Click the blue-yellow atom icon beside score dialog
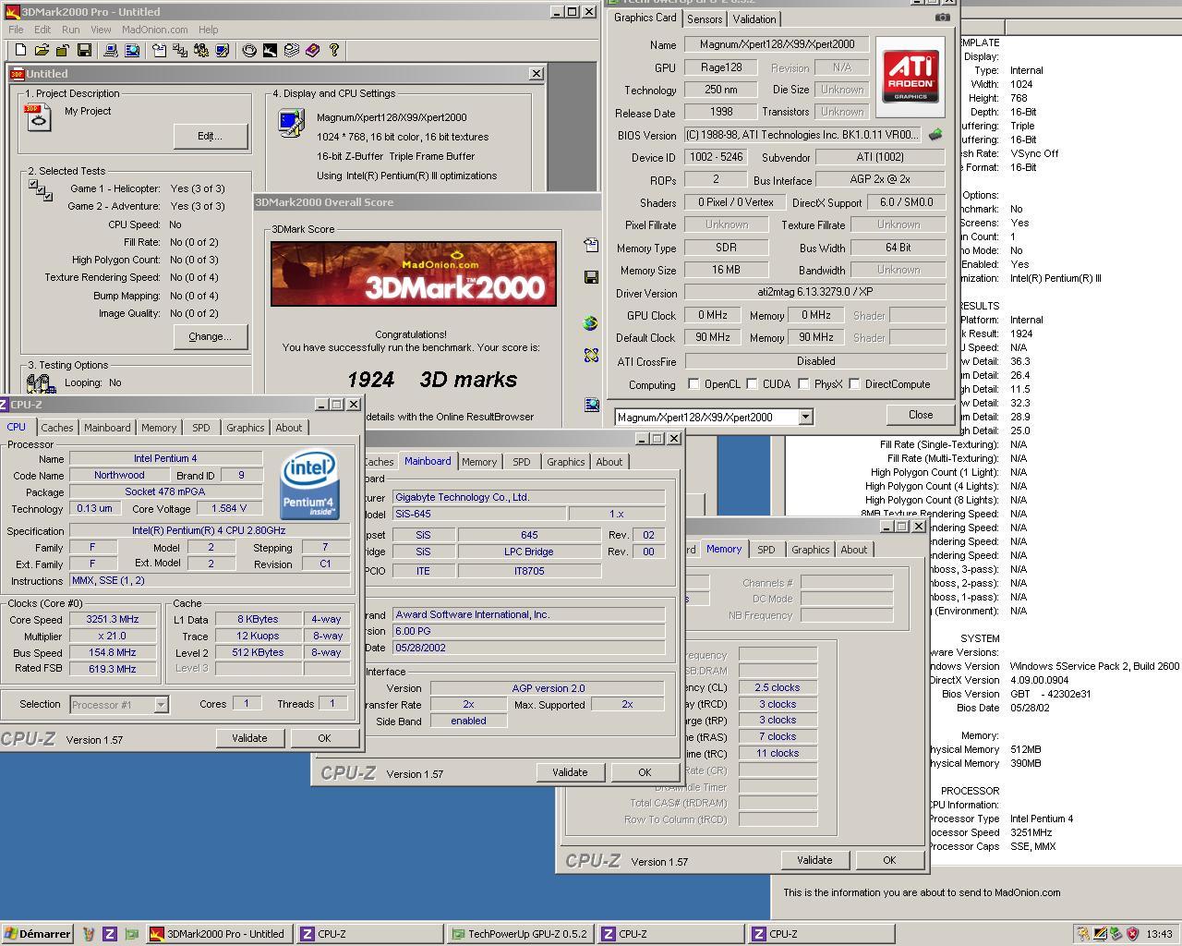Screen dimensions: 1182x946 pos(591,355)
